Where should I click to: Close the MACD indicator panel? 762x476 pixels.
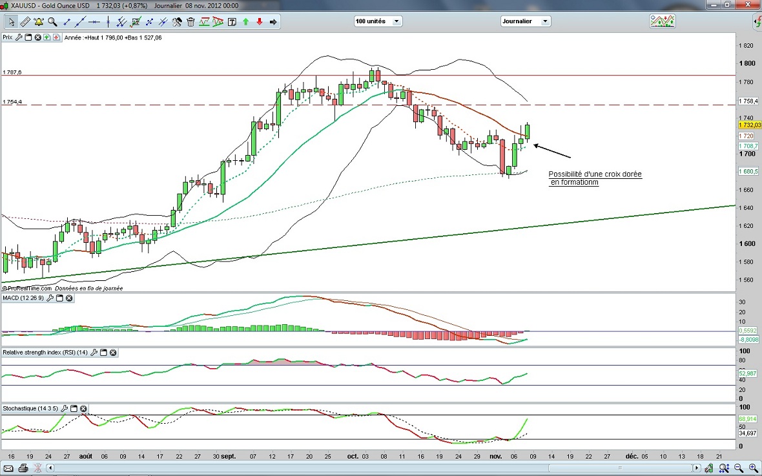click(69, 298)
